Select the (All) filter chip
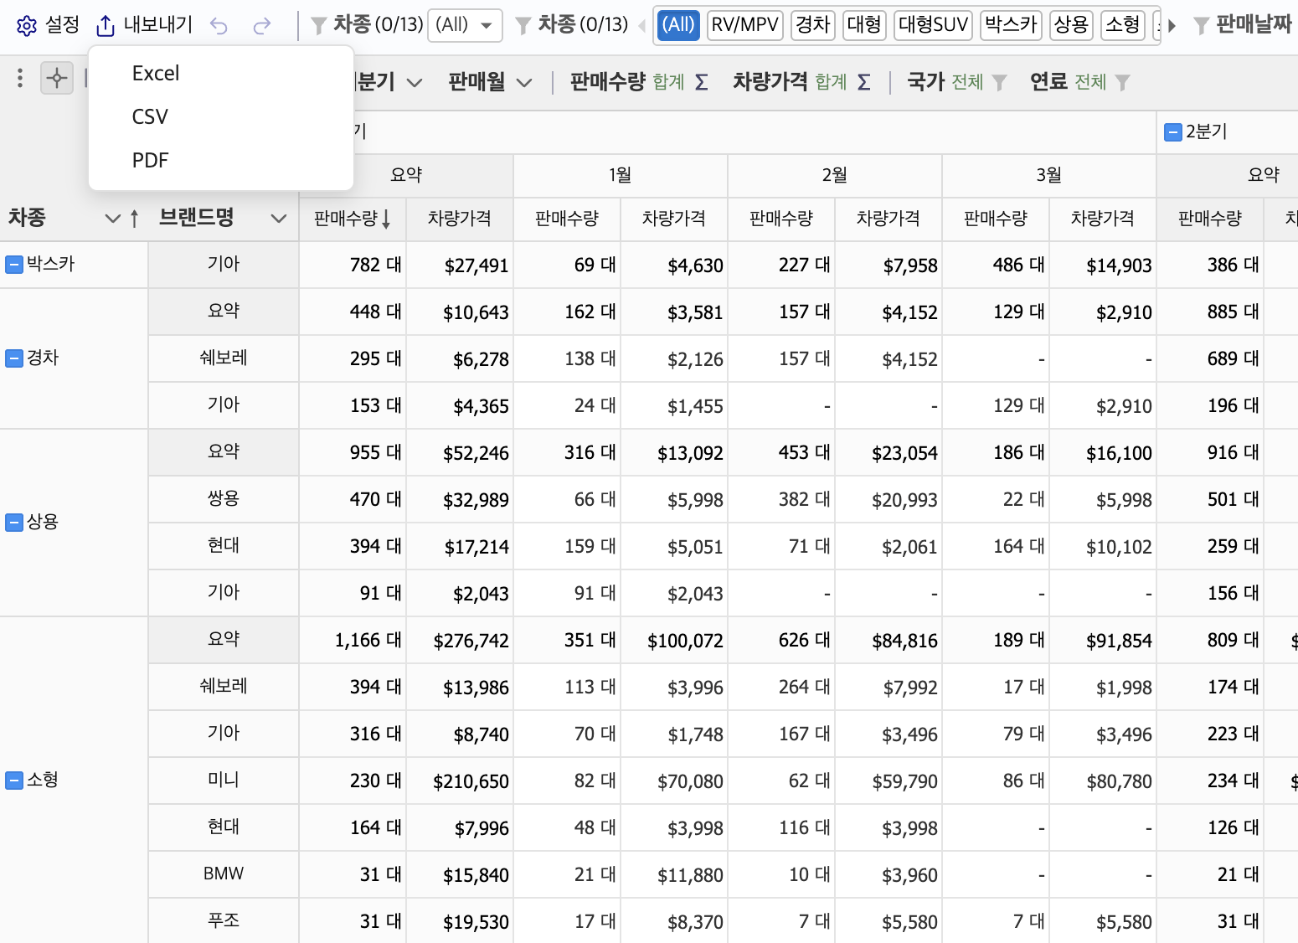This screenshot has width=1298, height=943. point(678,25)
